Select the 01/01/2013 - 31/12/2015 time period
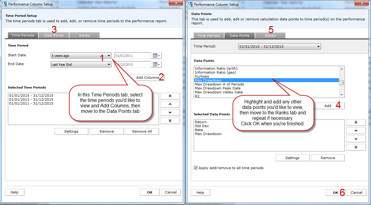 click(x=31, y=99)
